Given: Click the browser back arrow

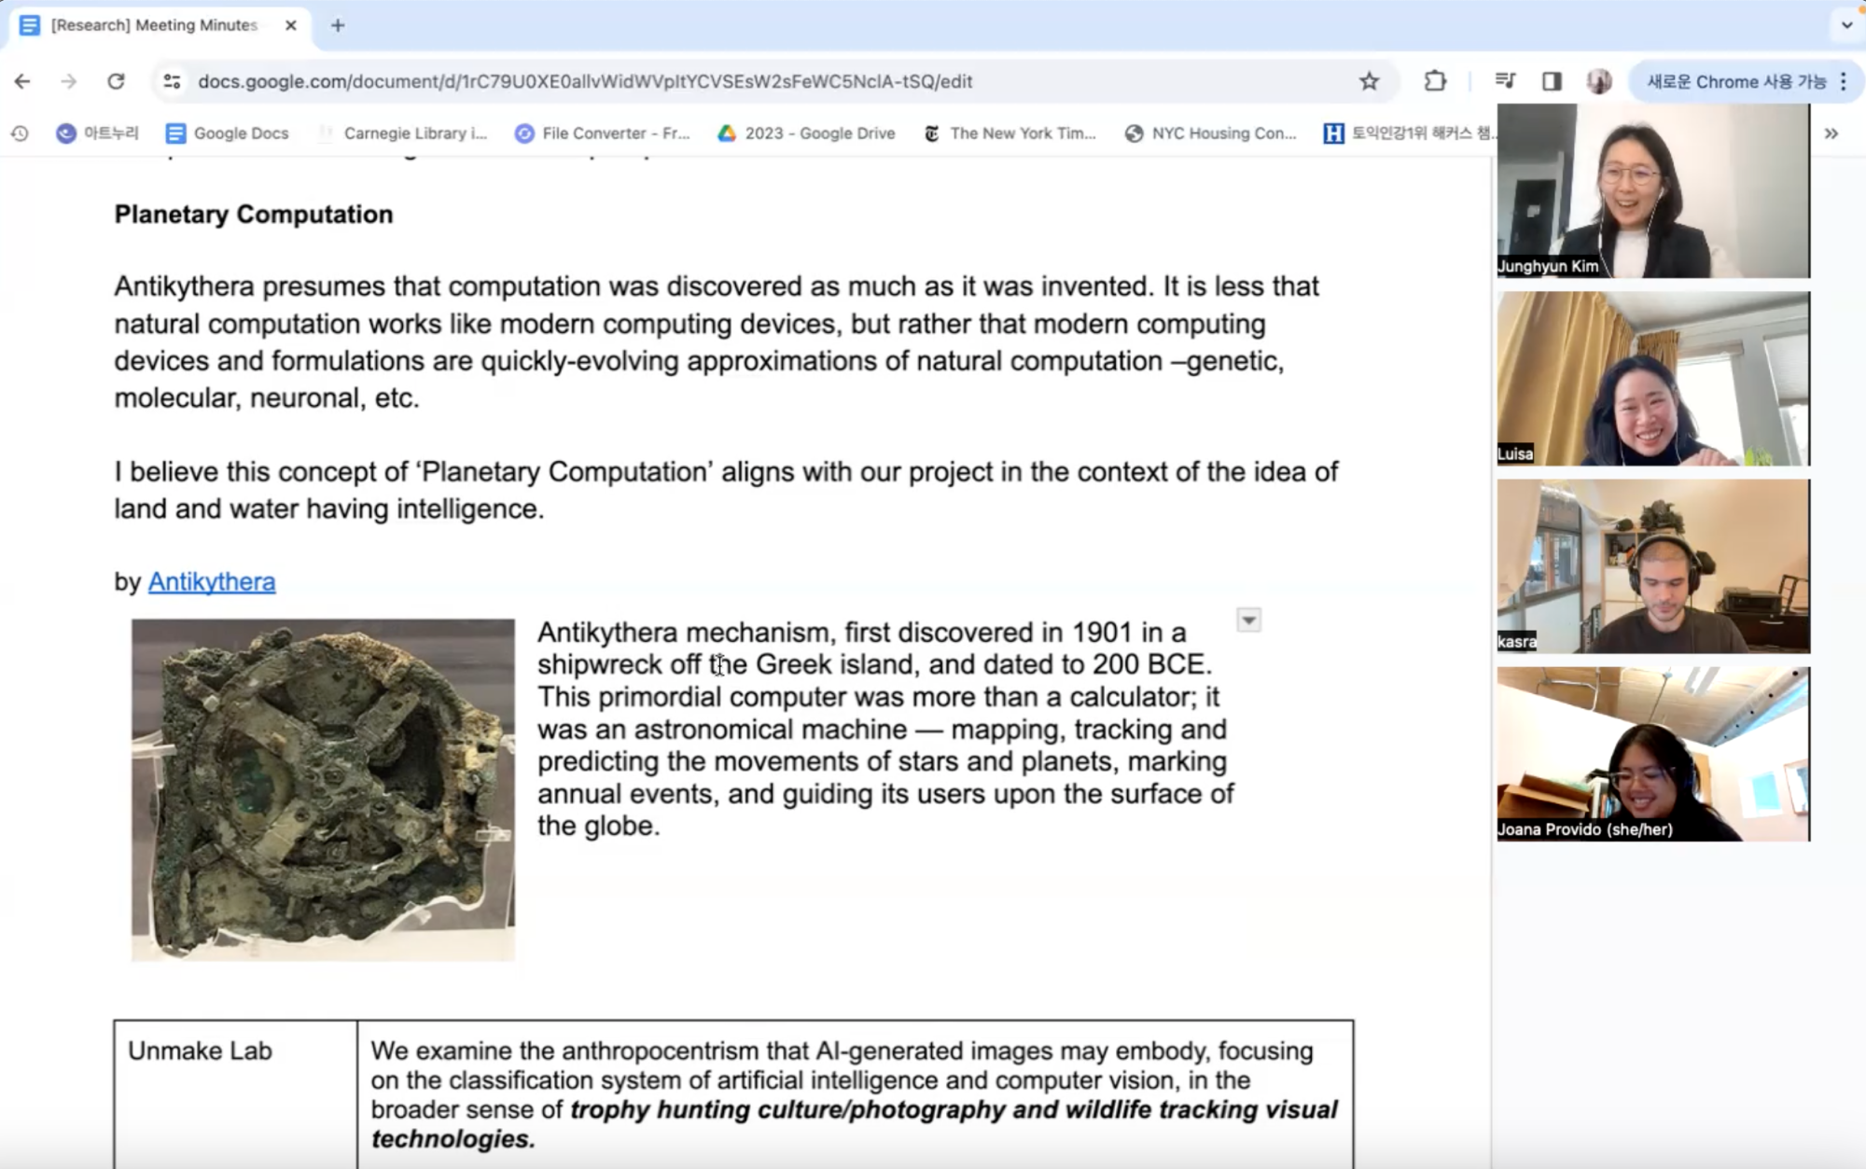Looking at the screenshot, I should click(22, 81).
